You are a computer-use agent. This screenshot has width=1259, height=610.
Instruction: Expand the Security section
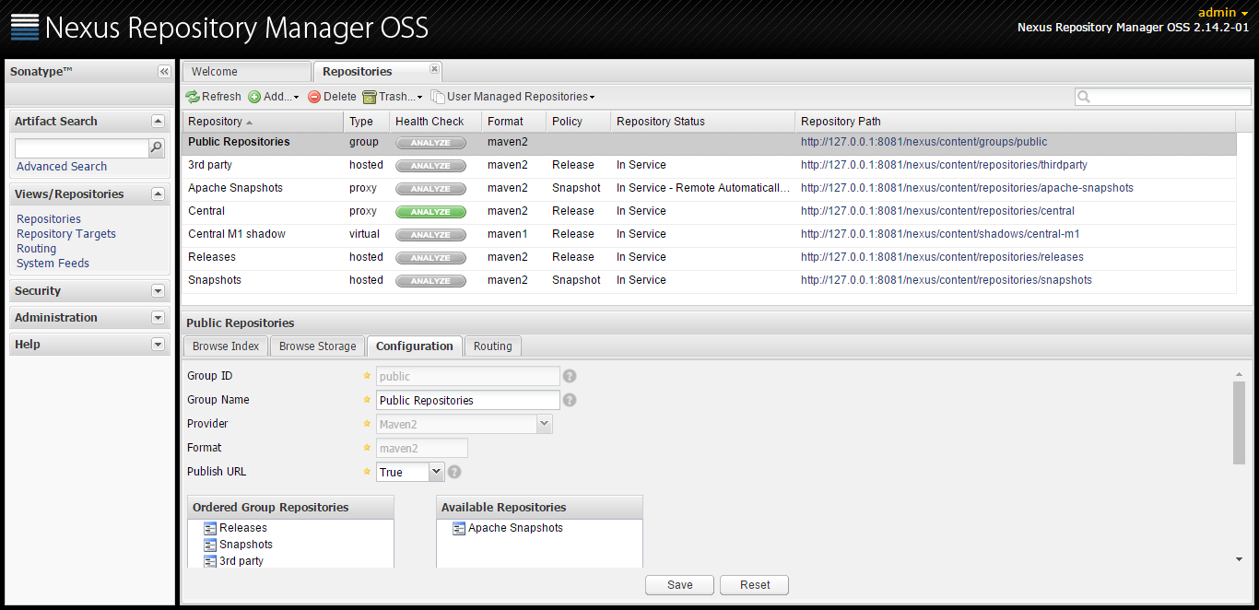click(158, 291)
